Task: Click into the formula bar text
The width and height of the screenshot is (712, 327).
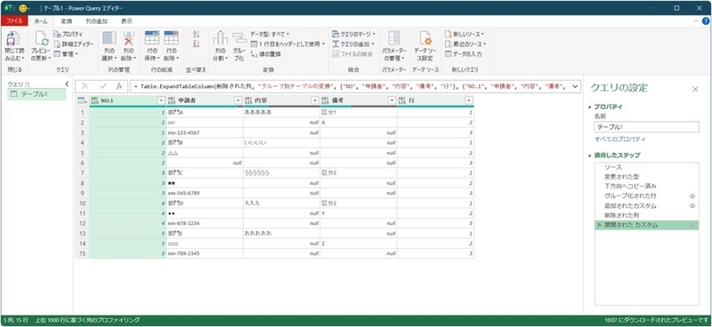Action: coord(350,85)
